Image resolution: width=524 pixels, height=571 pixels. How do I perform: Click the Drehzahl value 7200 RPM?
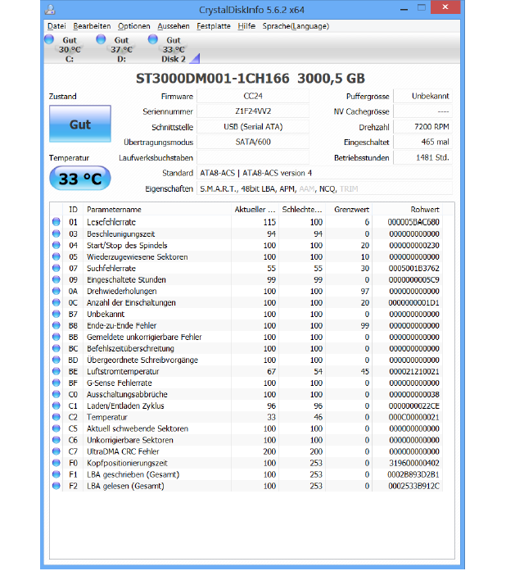tap(422, 127)
